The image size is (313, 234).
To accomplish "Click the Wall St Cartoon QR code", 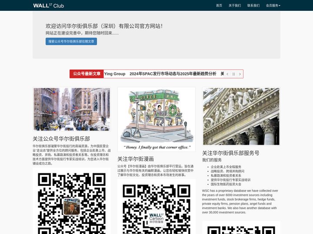I will click(x=156, y=207).
